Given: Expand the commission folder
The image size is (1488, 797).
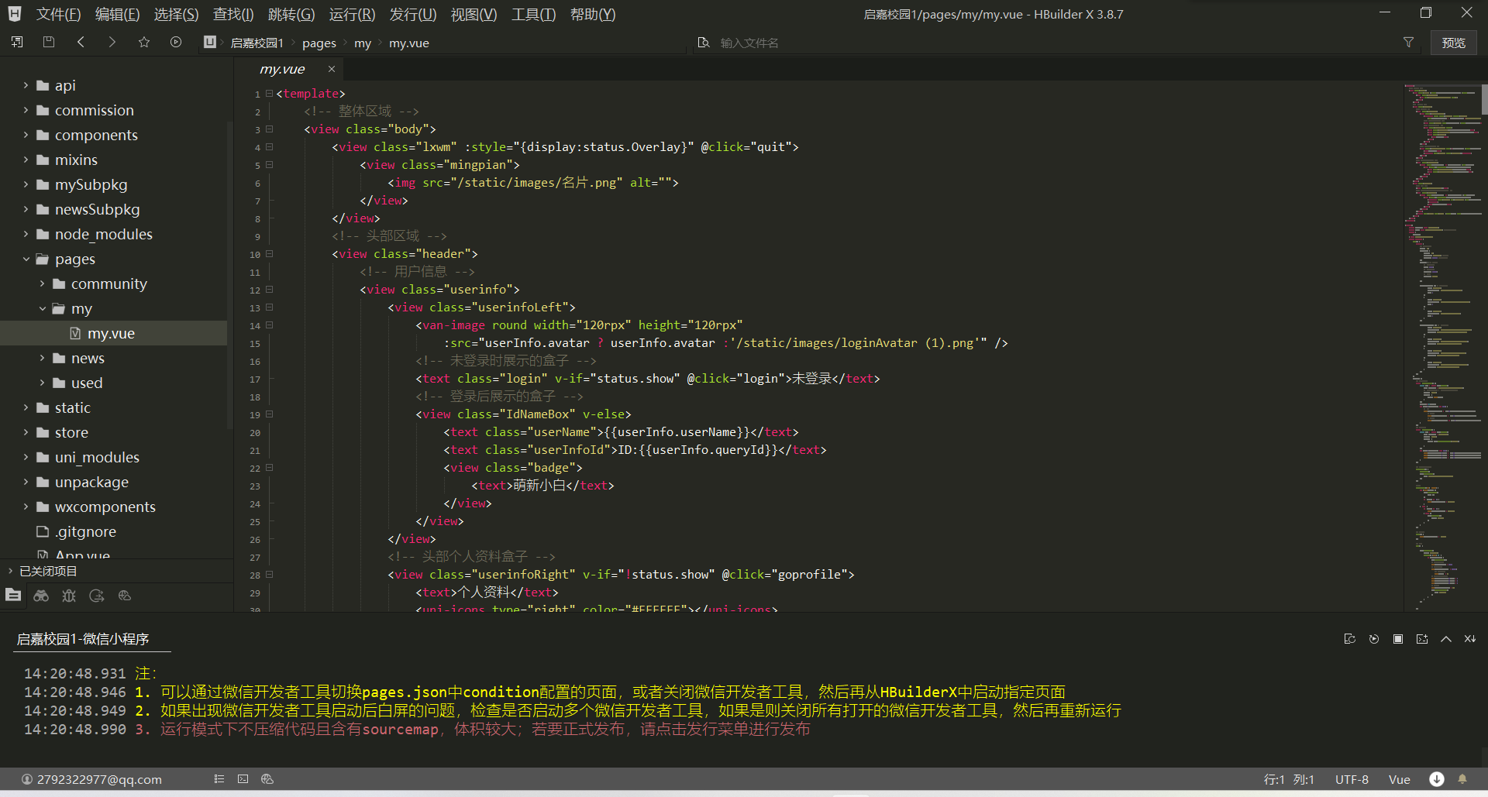Looking at the screenshot, I should (x=26, y=110).
